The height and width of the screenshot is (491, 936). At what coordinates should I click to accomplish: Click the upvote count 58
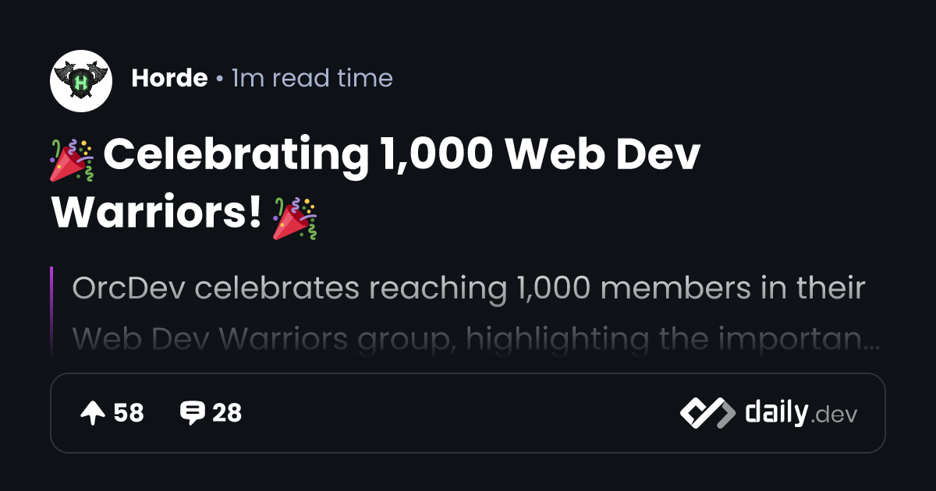[129, 413]
